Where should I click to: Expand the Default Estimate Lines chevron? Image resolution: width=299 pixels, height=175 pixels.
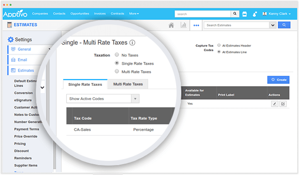[42, 88]
